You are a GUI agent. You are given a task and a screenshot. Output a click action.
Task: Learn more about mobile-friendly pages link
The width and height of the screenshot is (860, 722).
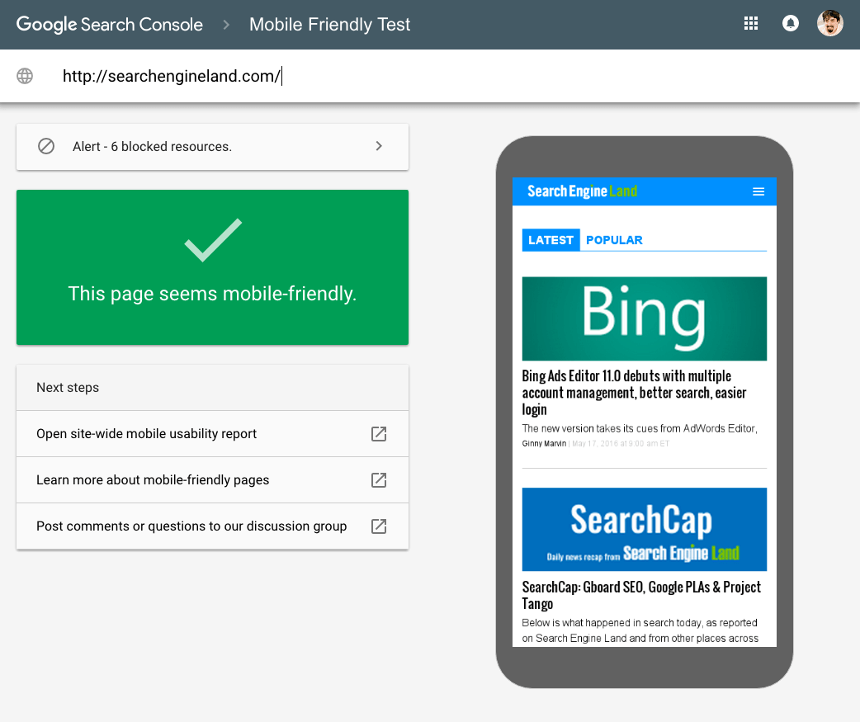tap(153, 480)
